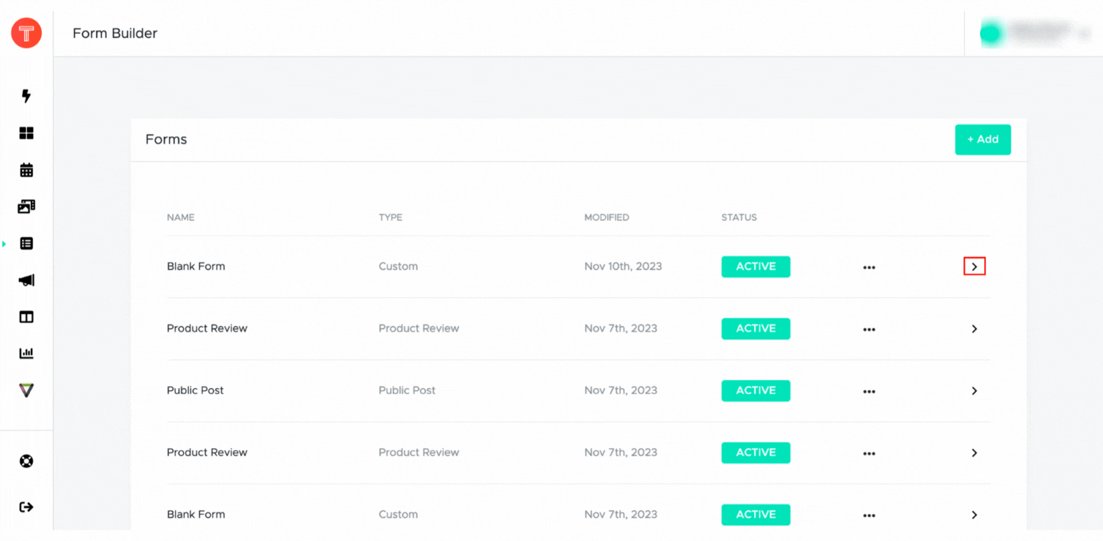
Task: Open the image gallery icon in sidebar
Action: [26, 206]
